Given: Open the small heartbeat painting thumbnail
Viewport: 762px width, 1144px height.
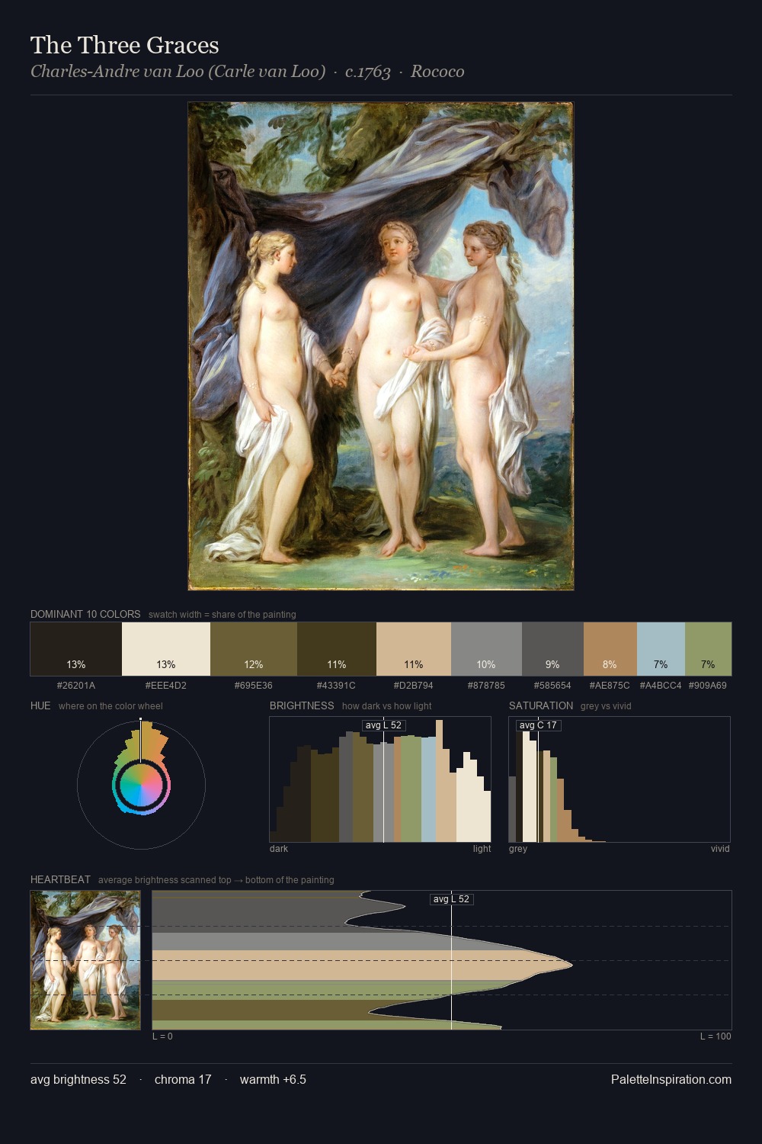Looking at the screenshot, I should click(85, 960).
